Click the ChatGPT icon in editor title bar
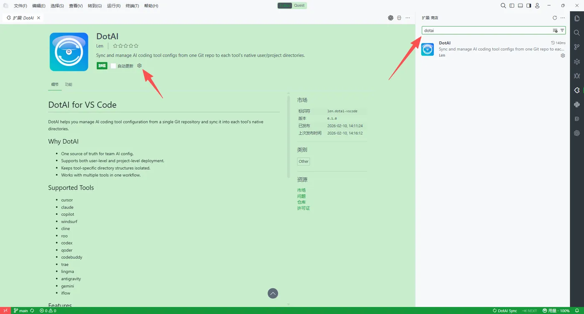The image size is (584, 314). point(390,18)
